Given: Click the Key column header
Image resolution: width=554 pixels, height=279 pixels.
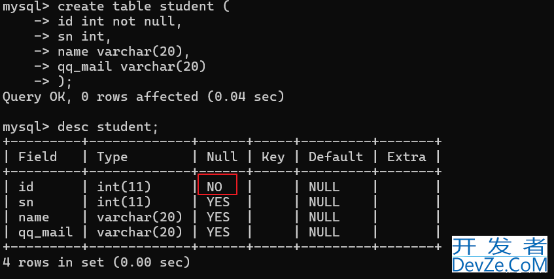Looking at the screenshot, I should (x=273, y=157).
